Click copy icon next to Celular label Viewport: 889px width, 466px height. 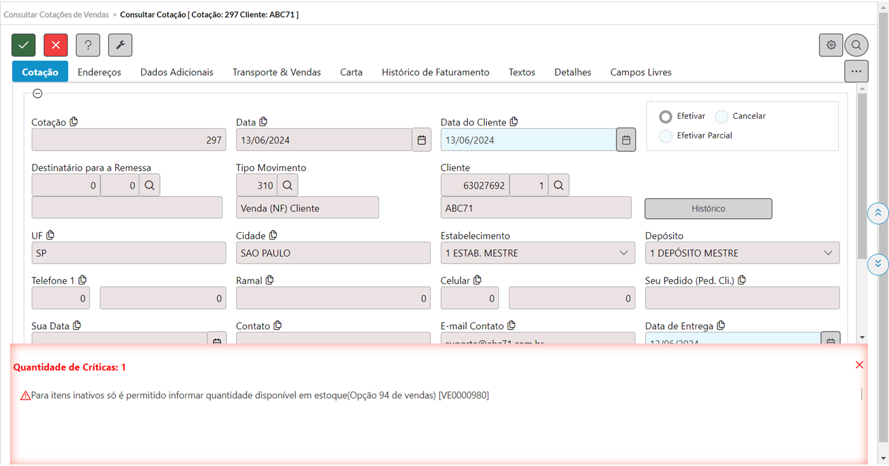478,280
